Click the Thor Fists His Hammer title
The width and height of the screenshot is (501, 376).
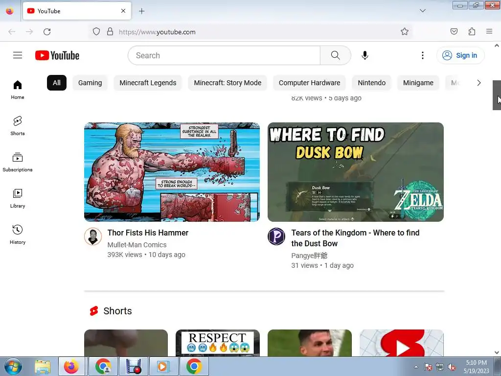148,233
